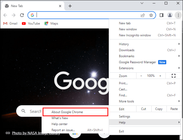Decrease zoom with the minus button
The height and width of the screenshot is (140, 183).
click(141, 76)
